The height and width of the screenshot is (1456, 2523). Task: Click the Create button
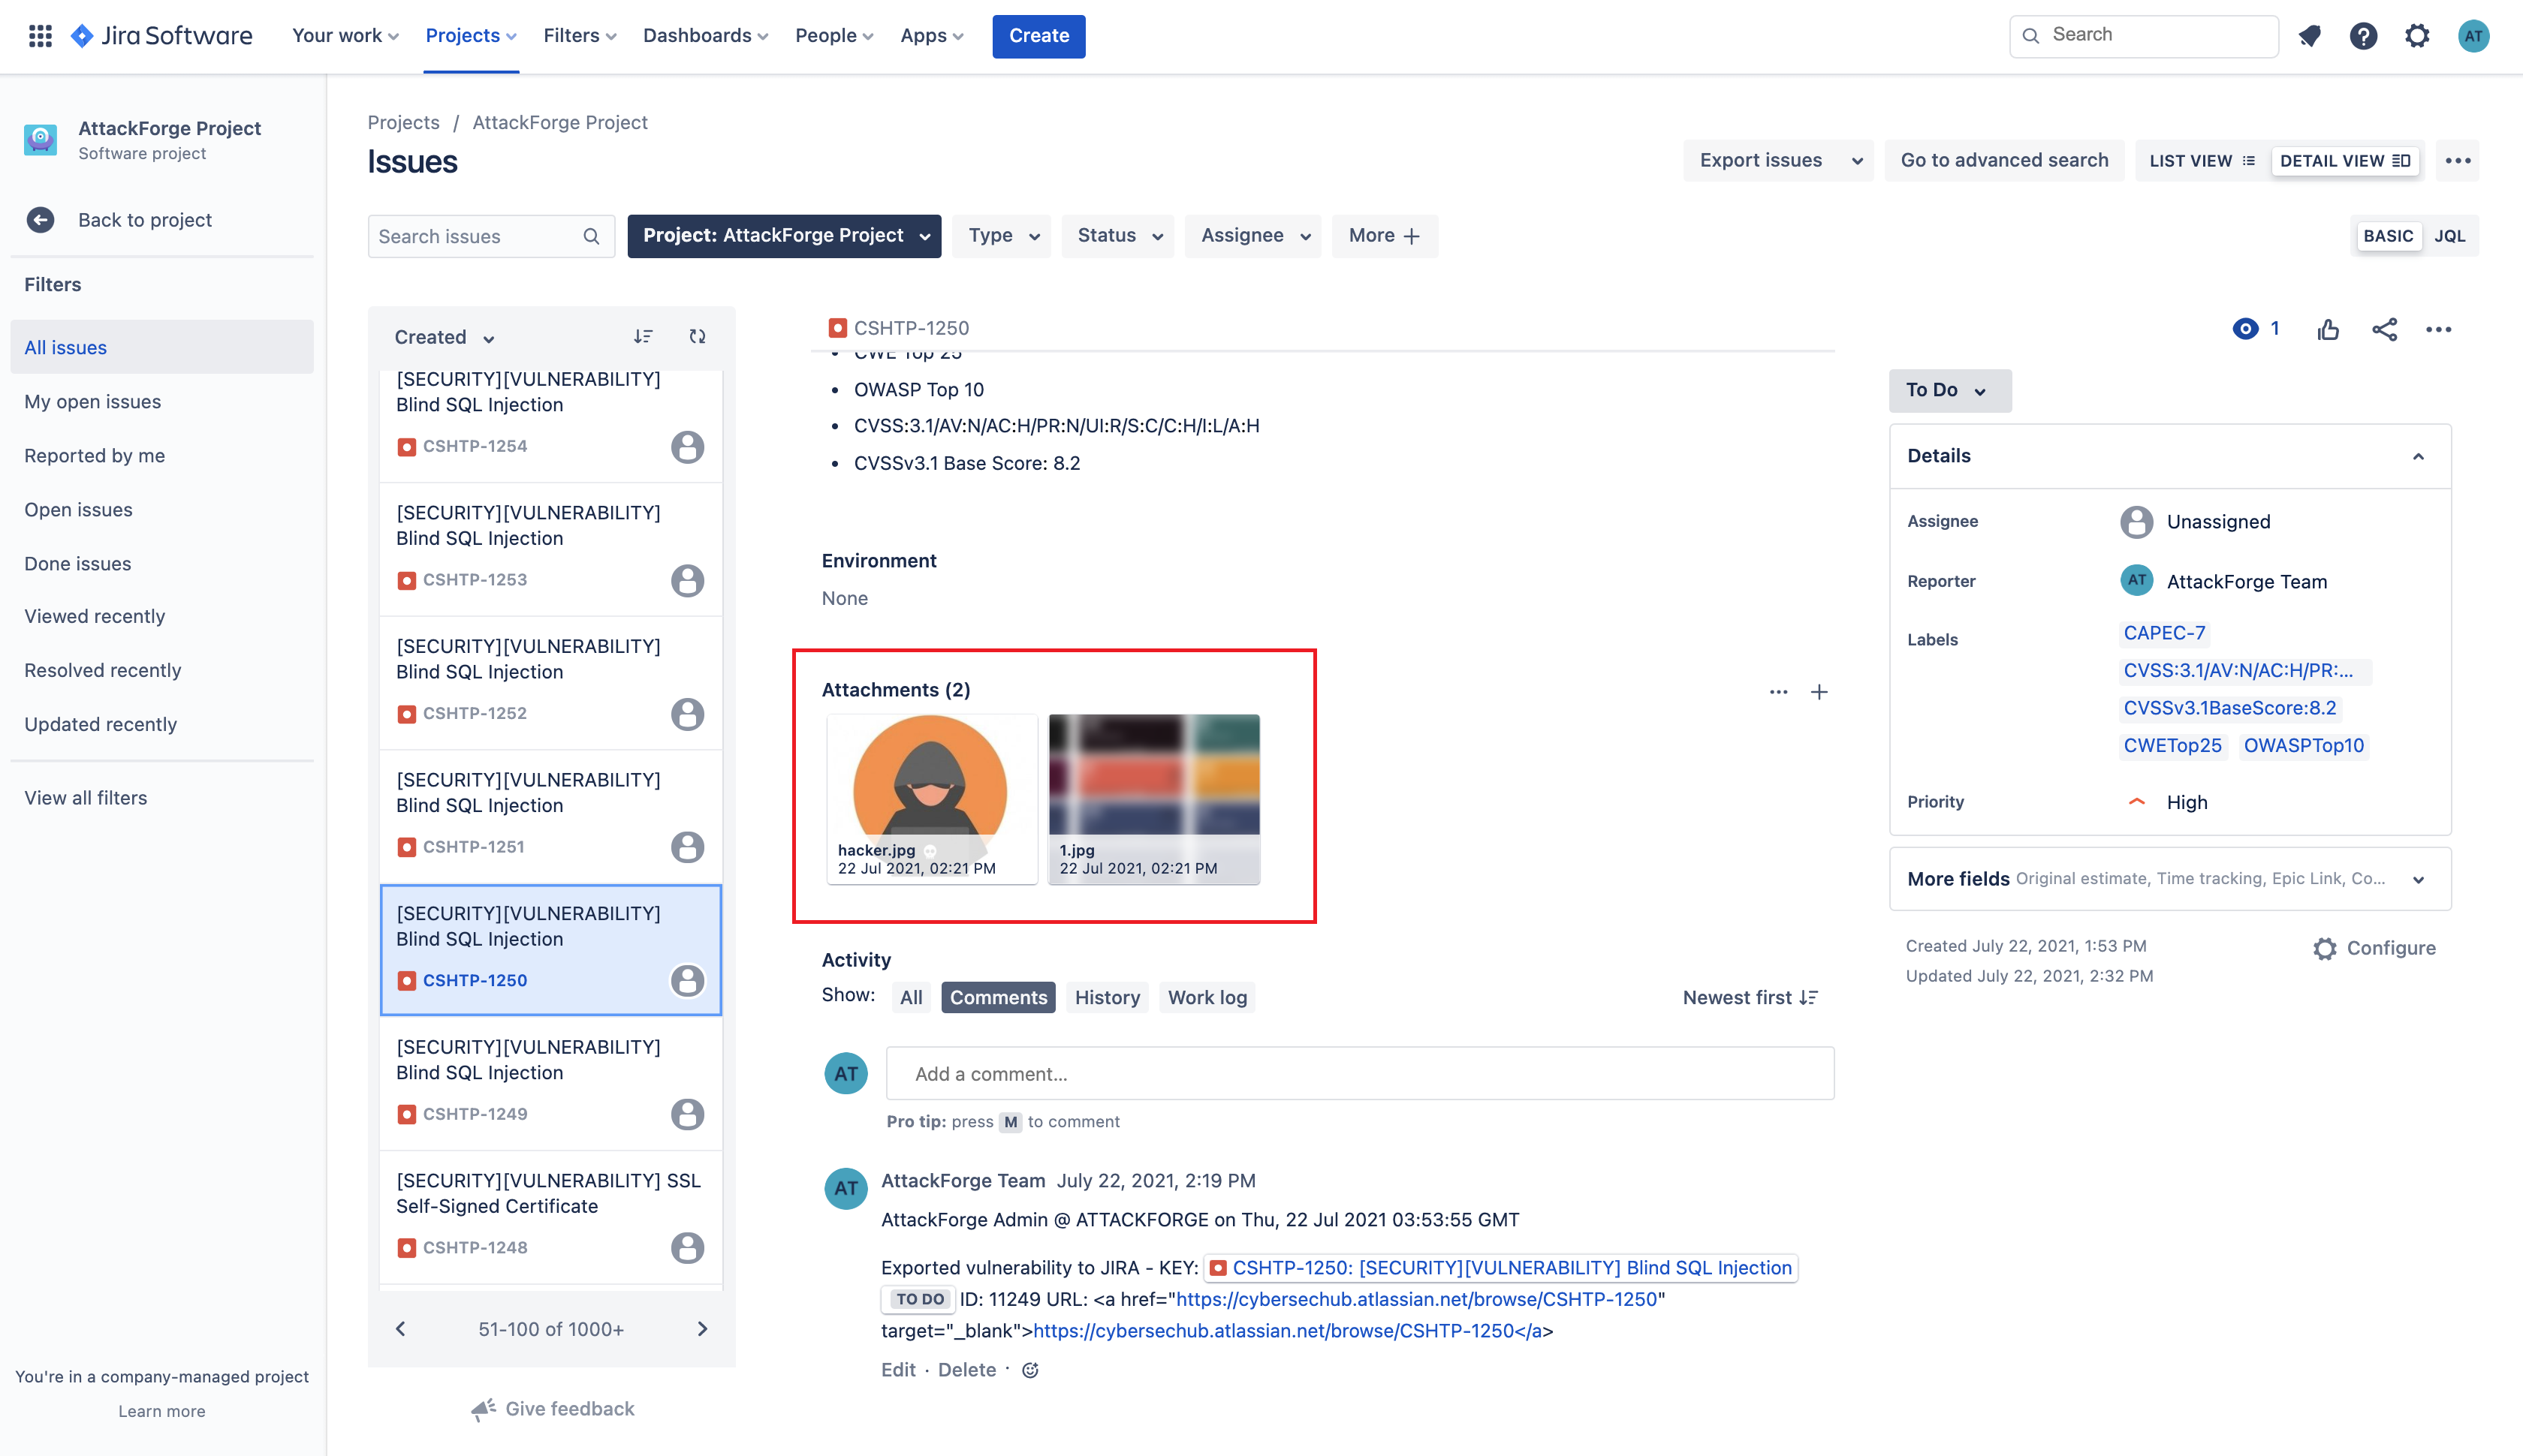[1038, 36]
